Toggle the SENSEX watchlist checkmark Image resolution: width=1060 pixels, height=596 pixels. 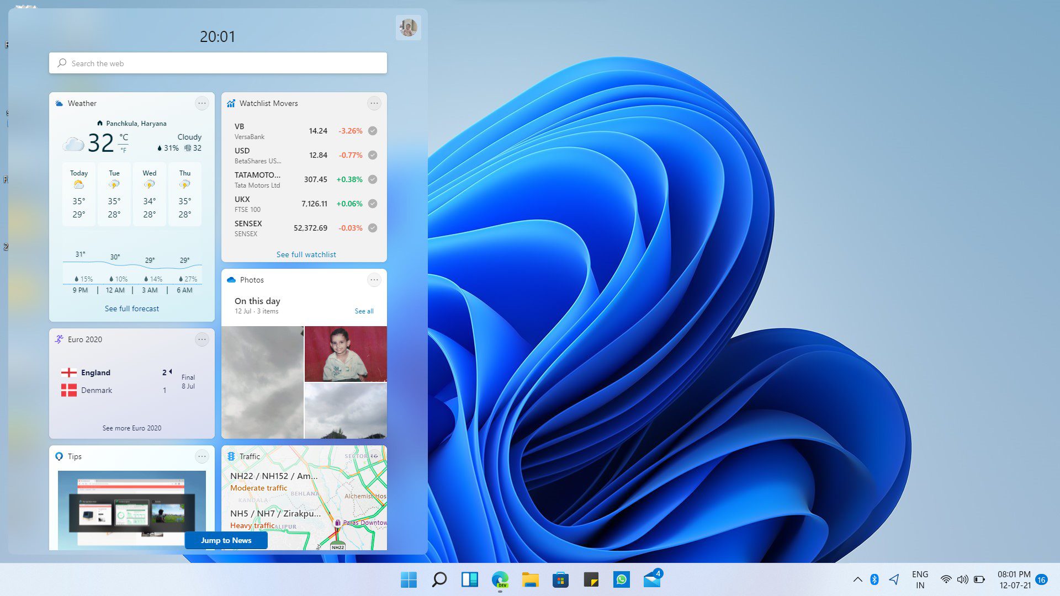[372, 227]
